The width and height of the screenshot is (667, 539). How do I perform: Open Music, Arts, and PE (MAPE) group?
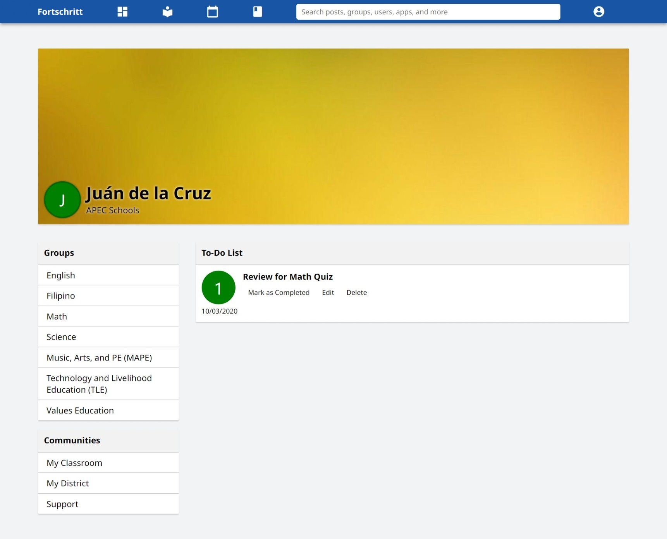click(99, 357)
